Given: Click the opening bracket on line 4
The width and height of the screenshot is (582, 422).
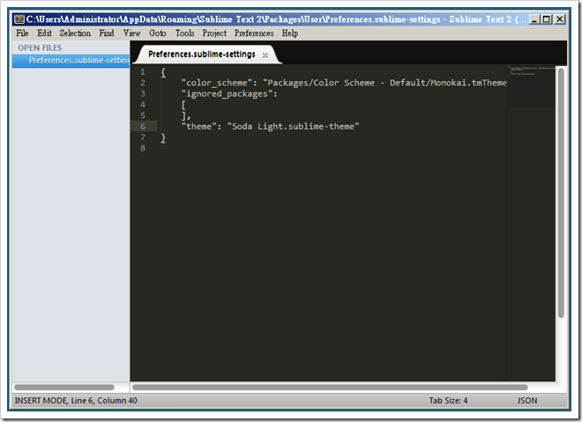Looking at the screenshot, I should 183,105.
